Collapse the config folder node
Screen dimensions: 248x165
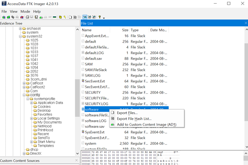click(x=24, y=95)
